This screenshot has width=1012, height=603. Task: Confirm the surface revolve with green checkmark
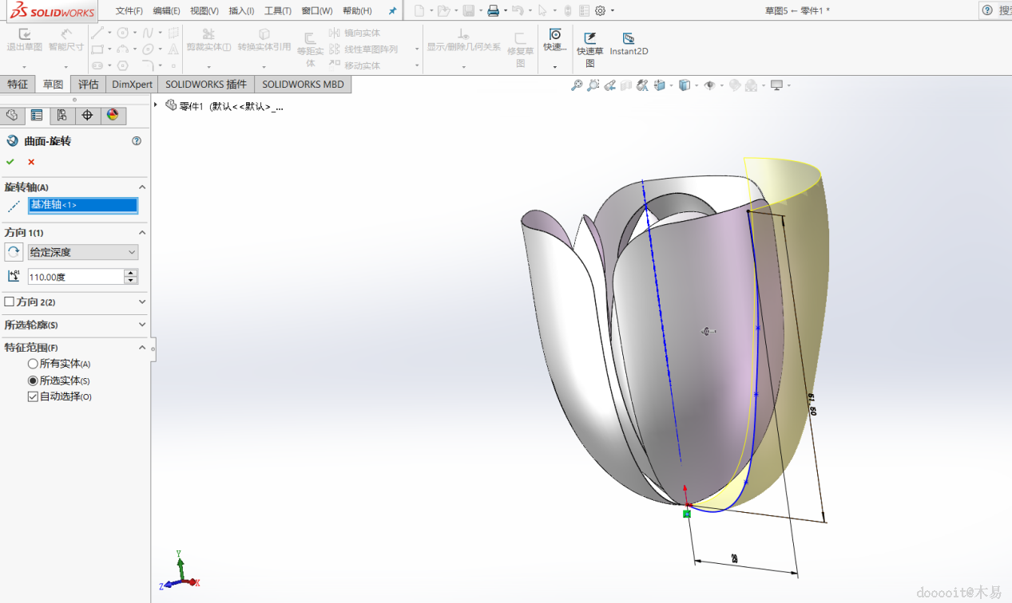(x=10, y=162)
